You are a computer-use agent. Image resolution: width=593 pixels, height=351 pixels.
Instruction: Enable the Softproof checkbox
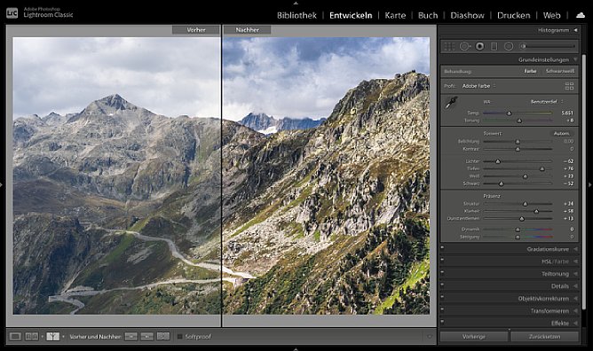pos(179,337)
